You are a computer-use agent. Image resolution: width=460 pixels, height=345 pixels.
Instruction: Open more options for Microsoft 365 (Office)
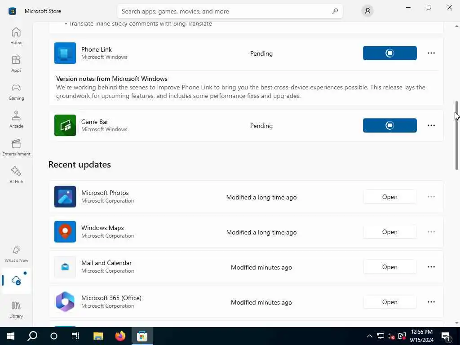(431, 301)
